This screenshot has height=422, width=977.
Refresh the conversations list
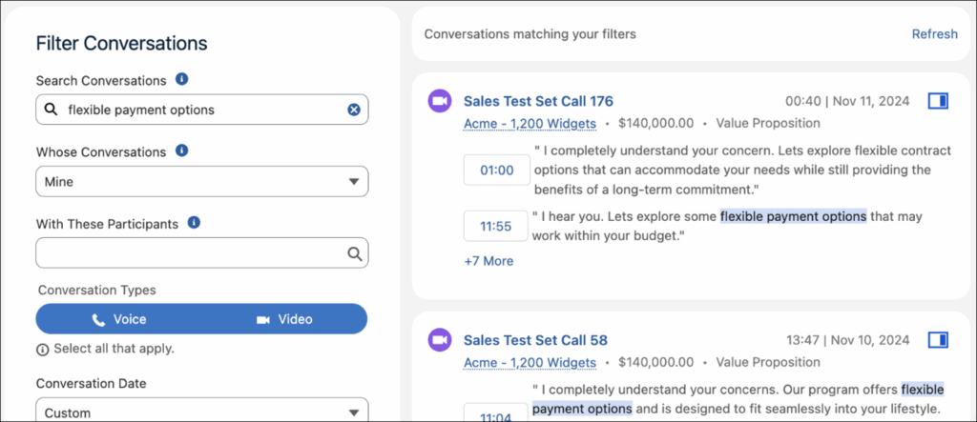tap(934, 33)
